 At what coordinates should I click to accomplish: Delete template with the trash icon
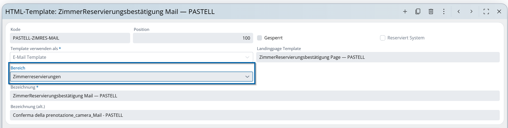tap(431, 11)
